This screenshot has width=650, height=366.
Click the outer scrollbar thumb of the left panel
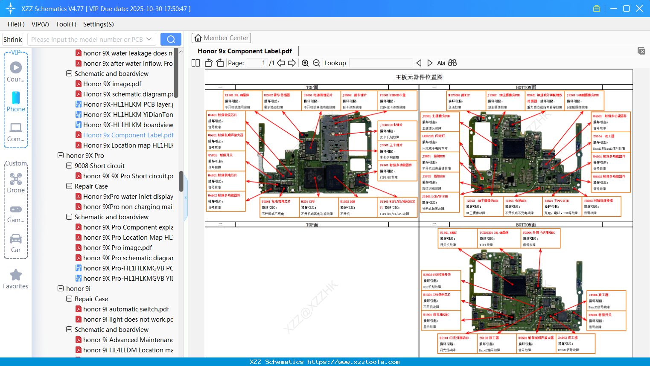point(181,182)
